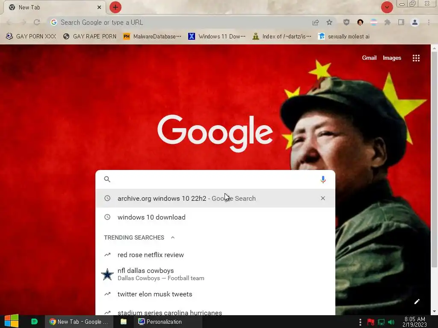438x328 pixels.
Task: Open the Gmail link
Action: (x=369, y=58)
